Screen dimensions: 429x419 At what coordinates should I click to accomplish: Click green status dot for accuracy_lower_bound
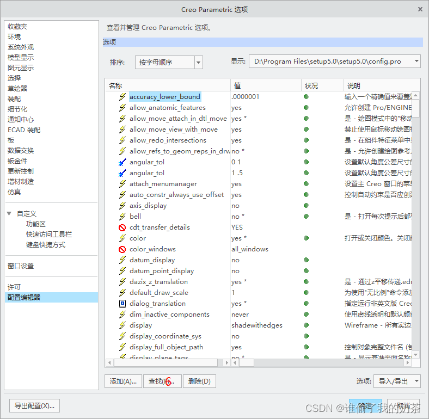tap(306, 97)
